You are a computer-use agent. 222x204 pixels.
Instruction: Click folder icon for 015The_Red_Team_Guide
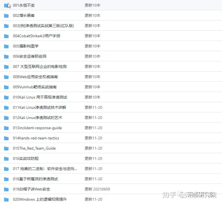6,149
